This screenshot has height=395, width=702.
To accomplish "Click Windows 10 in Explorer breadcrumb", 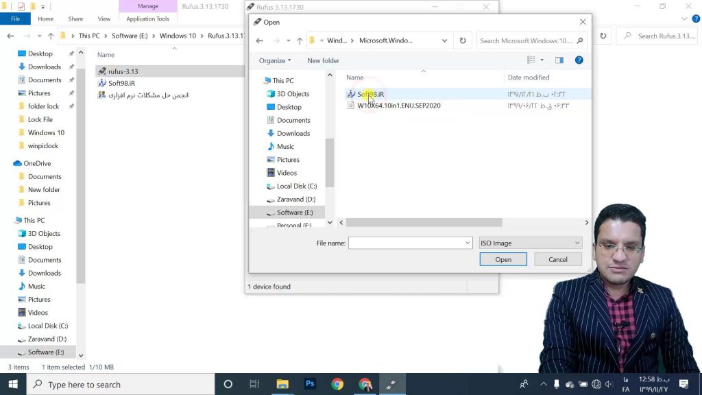I will coord(178,36).
